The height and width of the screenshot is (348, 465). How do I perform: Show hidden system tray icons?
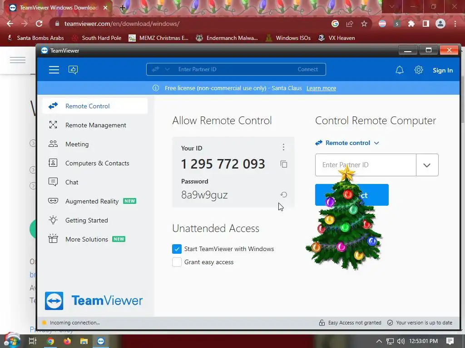pos(379,341)
